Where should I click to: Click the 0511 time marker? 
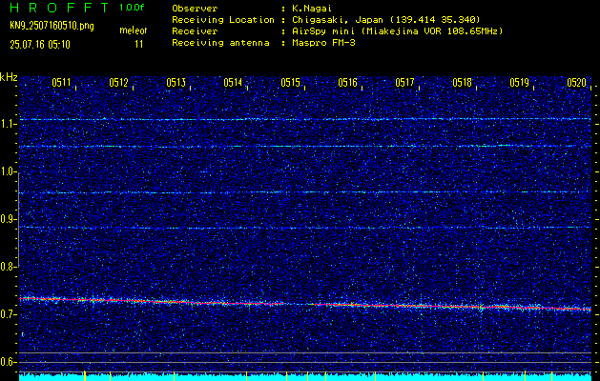coord(62,83)
